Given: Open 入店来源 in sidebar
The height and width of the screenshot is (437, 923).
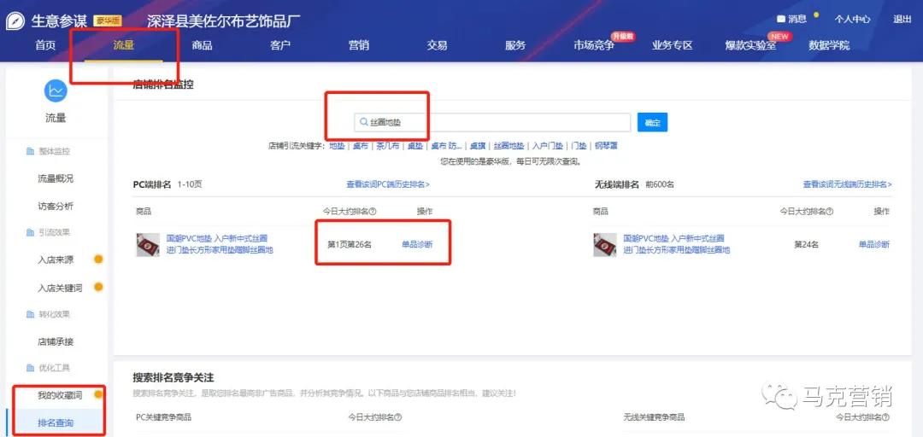Looking at the screenshot, I should tap(56, 260).
